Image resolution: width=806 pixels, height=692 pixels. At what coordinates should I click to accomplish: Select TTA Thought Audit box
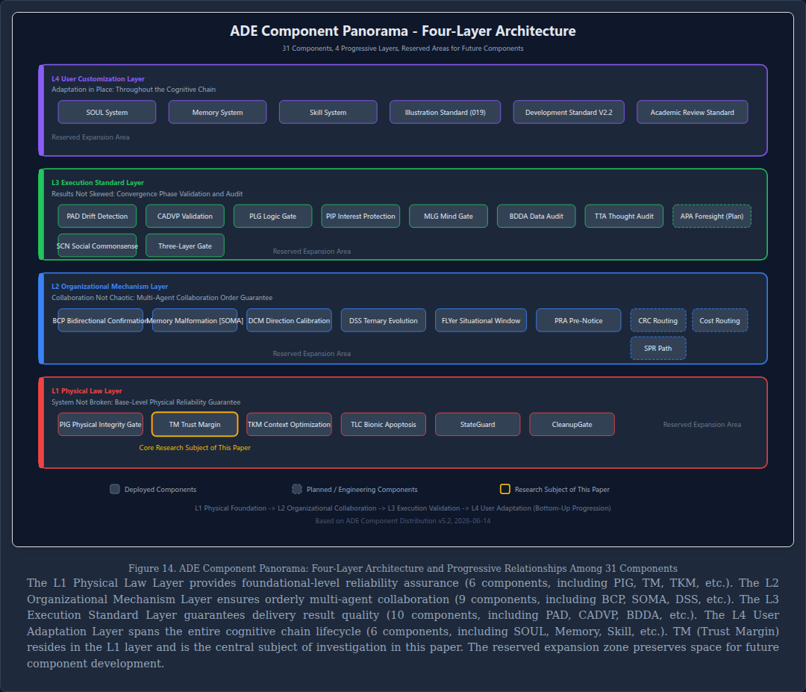coord(624,216)
